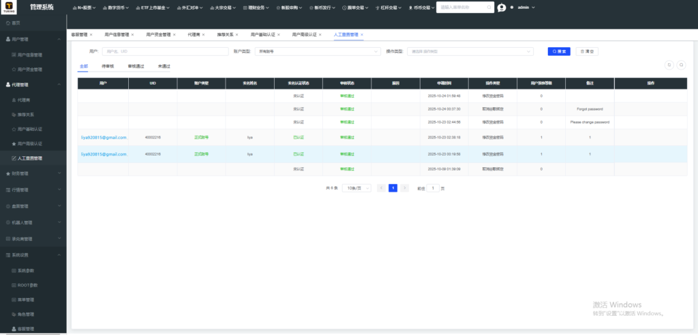Collapse the 系统设置 sidebar group
698x335 pixels.
33,255
